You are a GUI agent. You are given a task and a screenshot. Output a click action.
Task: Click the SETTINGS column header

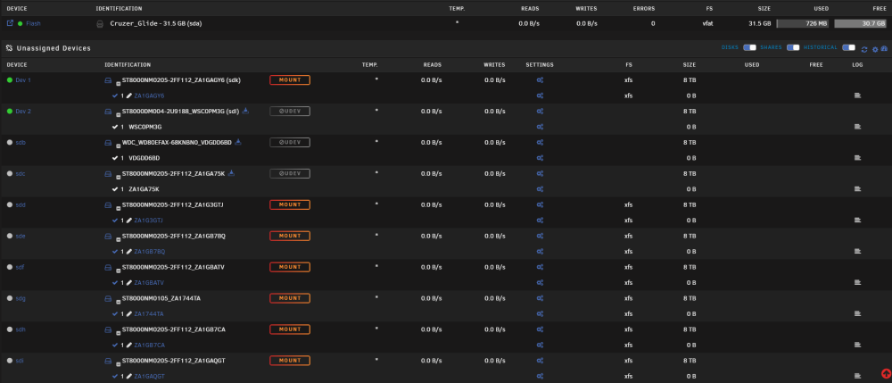pos(540,65)
